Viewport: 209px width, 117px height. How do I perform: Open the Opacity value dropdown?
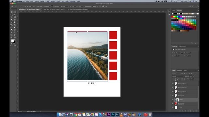(x=194, y=76)
